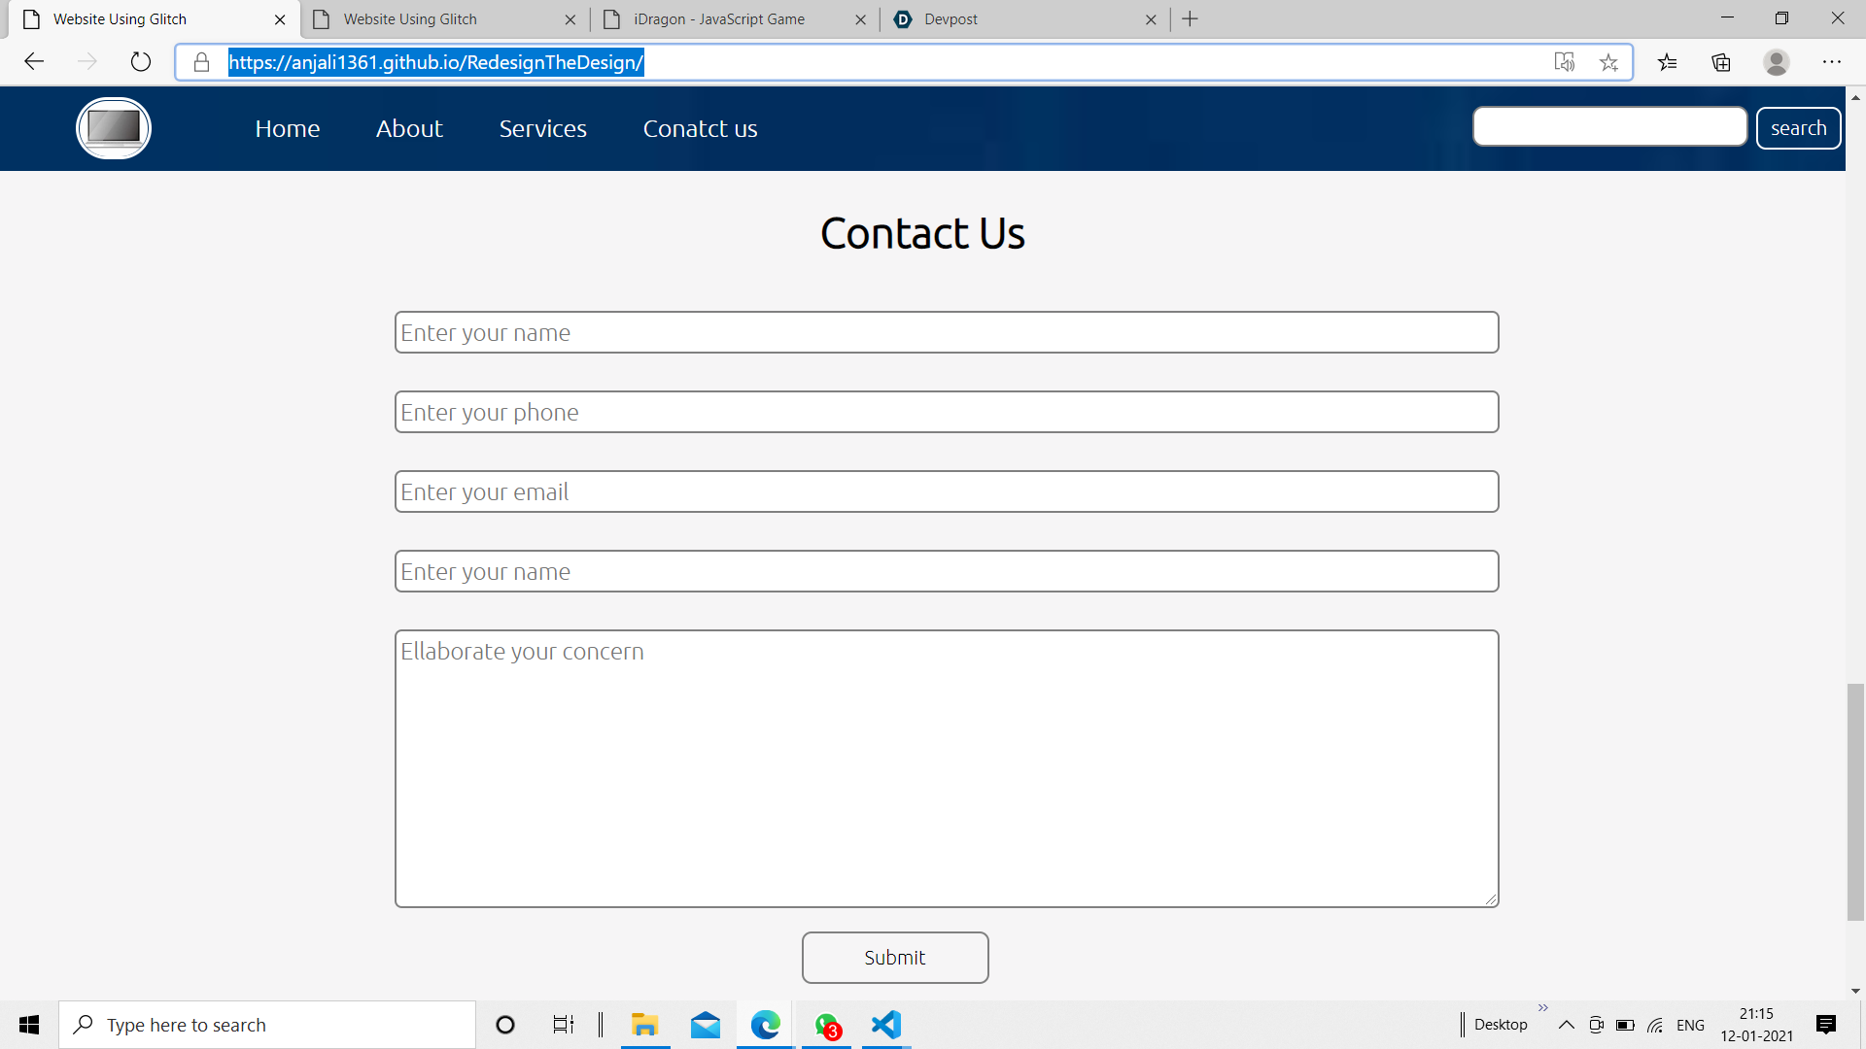Switch to iDragon JavaScript Game tab
This screenshot has width=1866, height=1049.
click(719, 19)
